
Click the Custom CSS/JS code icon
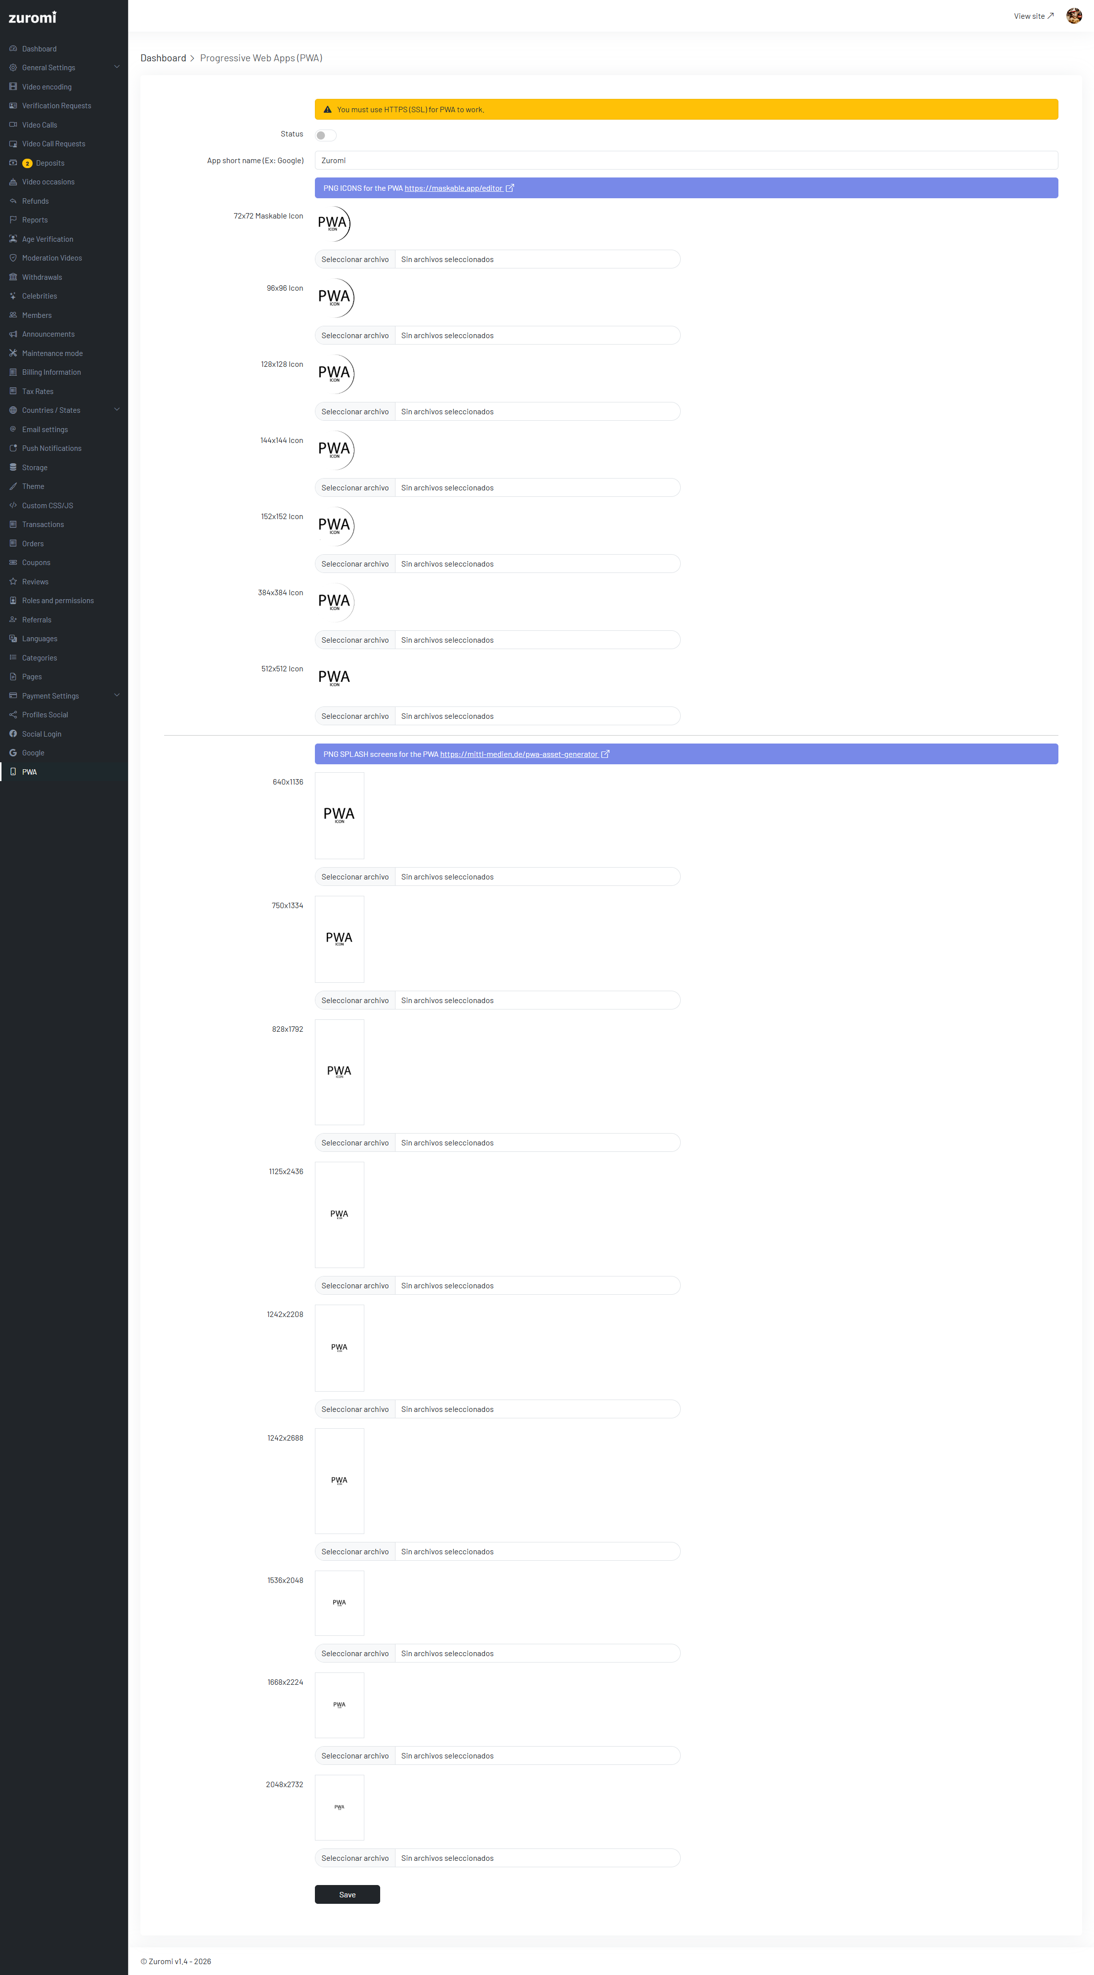point(13,505)
